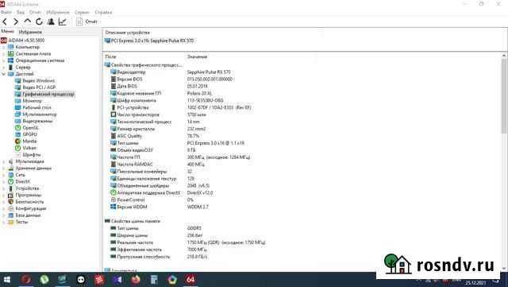Open the Отчёт menu in the menu bar
Image resolution: width=508 pixels, height=287 pixels.
coord(35,13)
